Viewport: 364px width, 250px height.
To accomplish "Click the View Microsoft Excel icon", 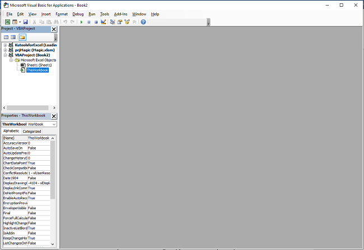I will 7,22.
